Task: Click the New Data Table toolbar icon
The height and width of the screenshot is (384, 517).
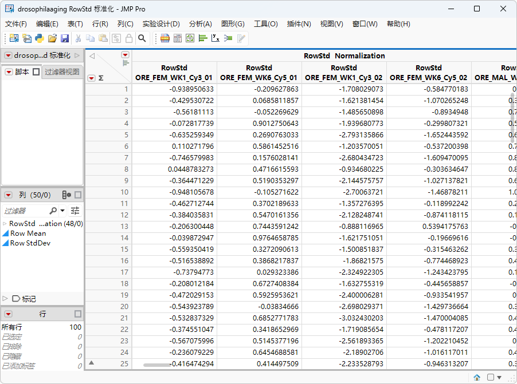Action: (14, 38)
